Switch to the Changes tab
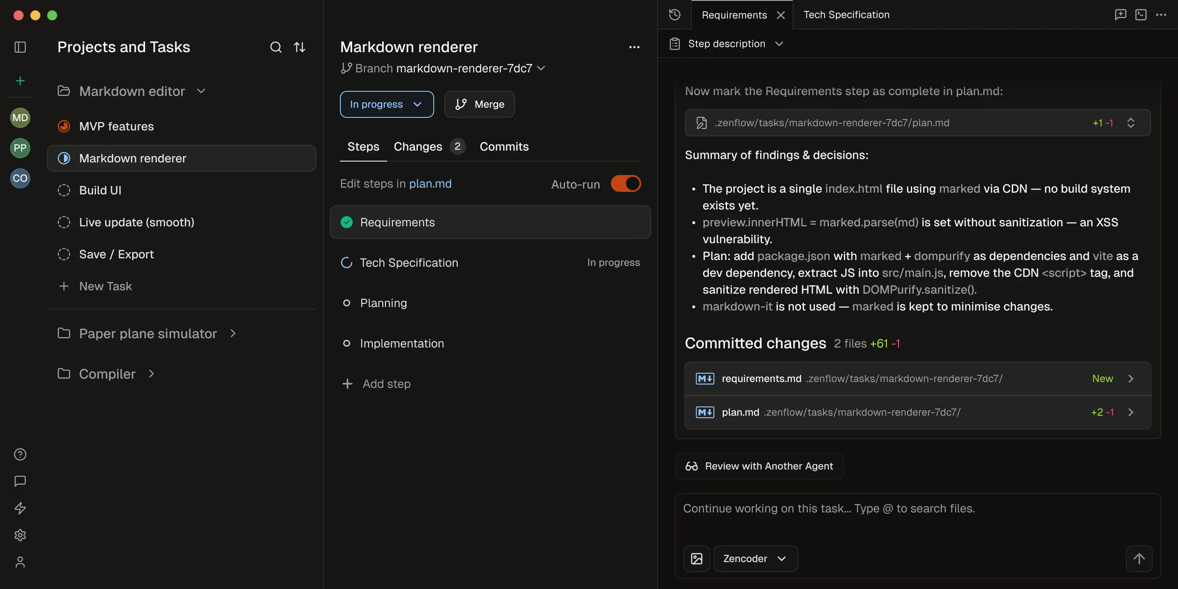Viewport: 1178px width, 589px height. coord(418,146)
